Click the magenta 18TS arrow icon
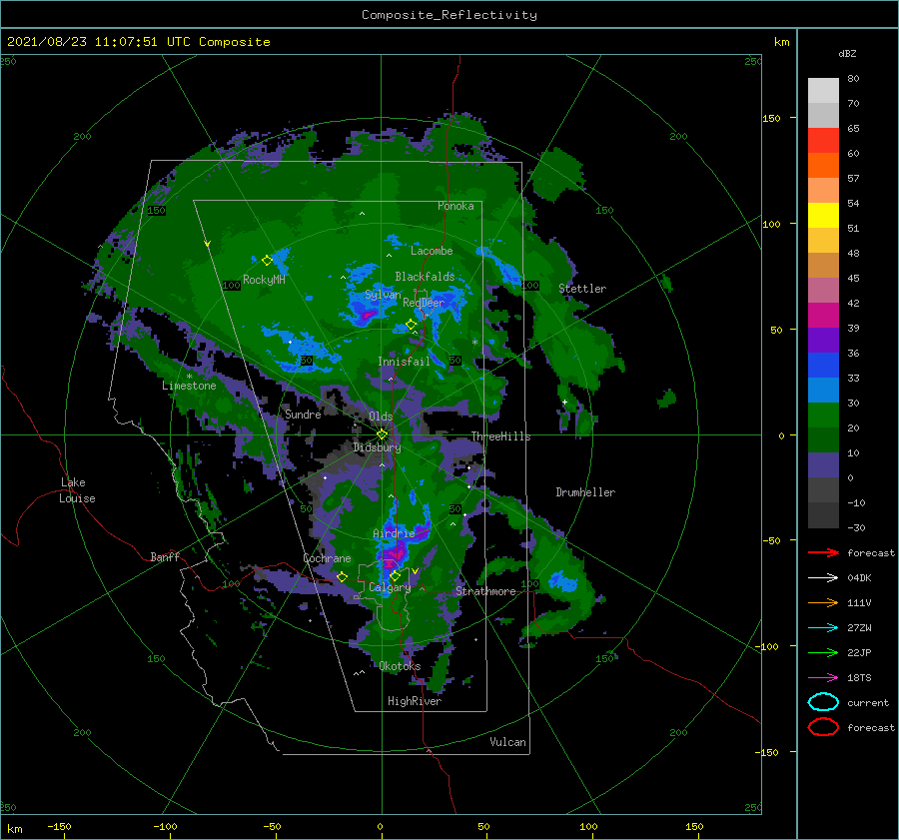 pyautogui.click(x=823, y=678)
